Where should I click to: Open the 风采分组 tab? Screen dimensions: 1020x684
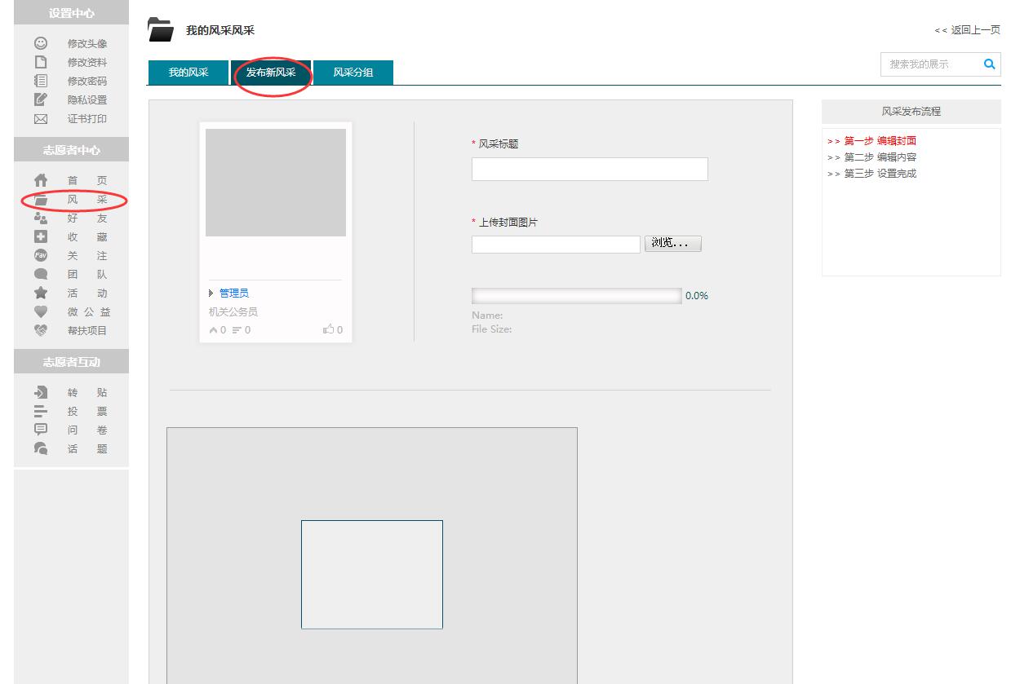coord(353,73)
